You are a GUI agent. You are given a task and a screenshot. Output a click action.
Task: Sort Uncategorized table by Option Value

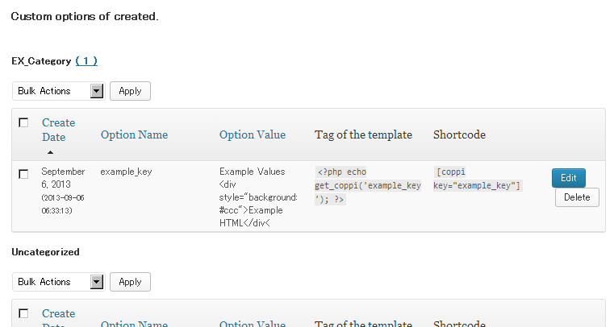pos(253,323)
